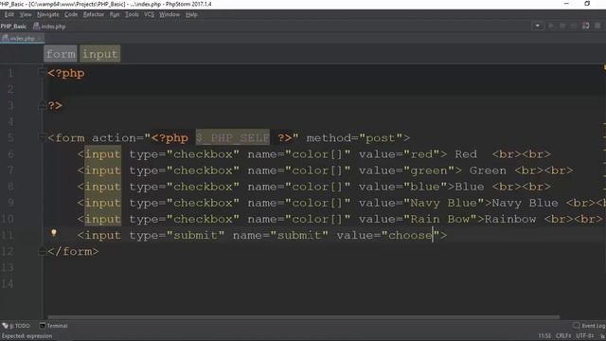The image size is (606, 341).
Task: Collapse the PHP block fold at line 1
Action: (x=42, y=72)
